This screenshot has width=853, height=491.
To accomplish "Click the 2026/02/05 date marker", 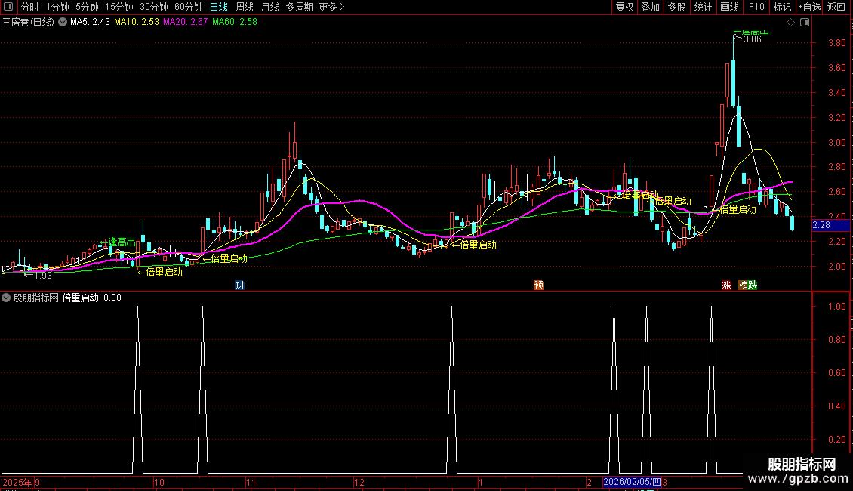I will coord(632,482).
